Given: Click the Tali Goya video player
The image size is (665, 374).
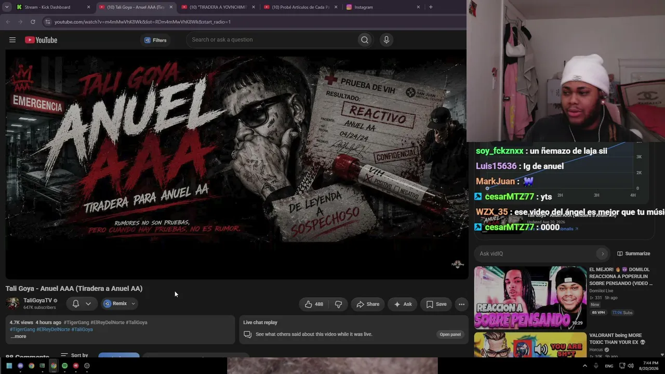Looking at the screenshot, I should (x=237, y=164).
